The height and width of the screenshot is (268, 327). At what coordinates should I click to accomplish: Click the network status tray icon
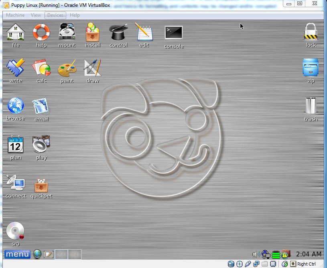tap(266, 254)
